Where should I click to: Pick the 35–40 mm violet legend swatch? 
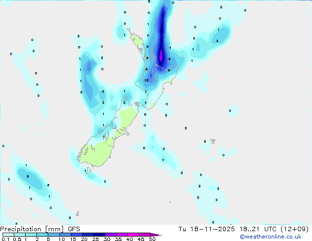[122, 235]
